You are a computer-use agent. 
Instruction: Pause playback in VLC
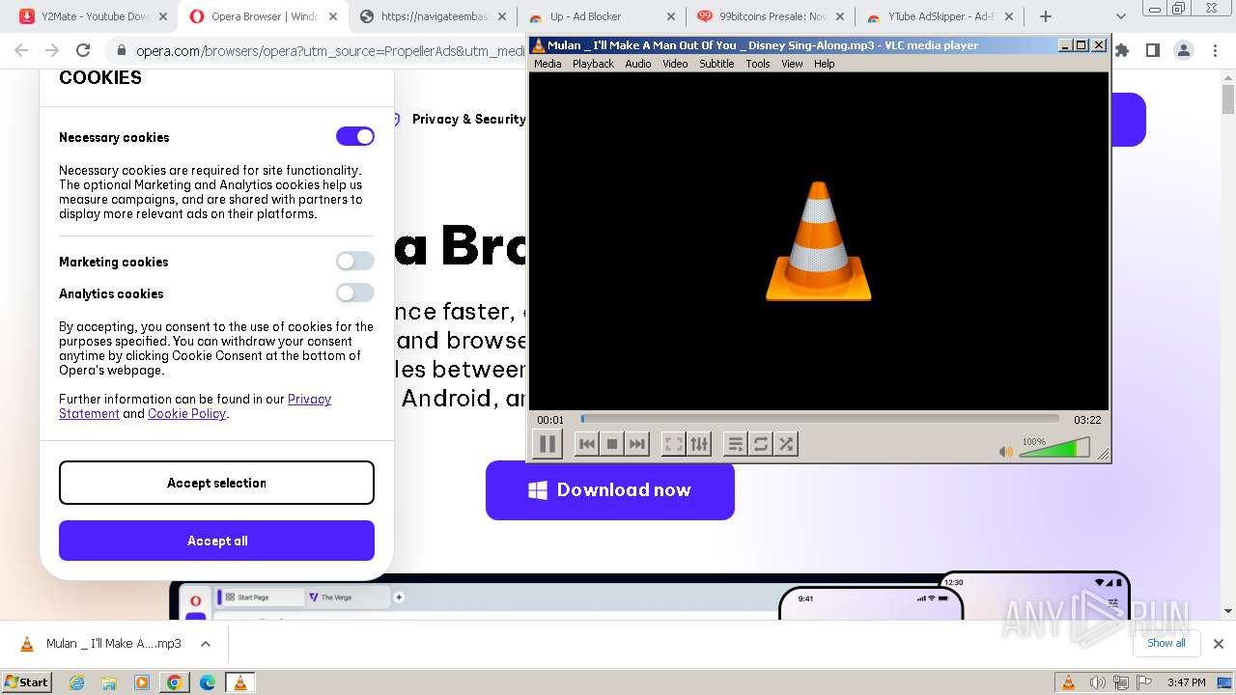click(547, 444)
